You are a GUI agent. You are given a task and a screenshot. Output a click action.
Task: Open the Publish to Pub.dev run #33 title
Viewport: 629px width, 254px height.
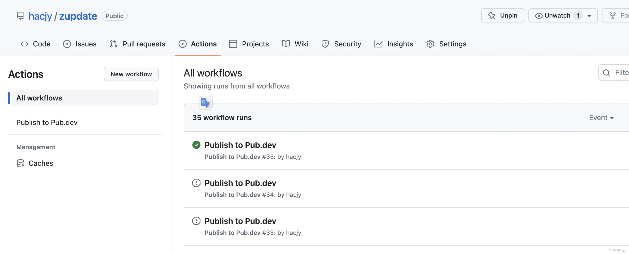pos(240,221)
